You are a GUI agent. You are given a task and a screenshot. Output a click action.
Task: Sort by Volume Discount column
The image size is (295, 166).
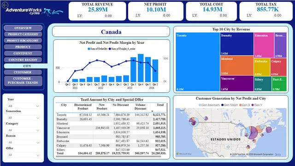140,107
